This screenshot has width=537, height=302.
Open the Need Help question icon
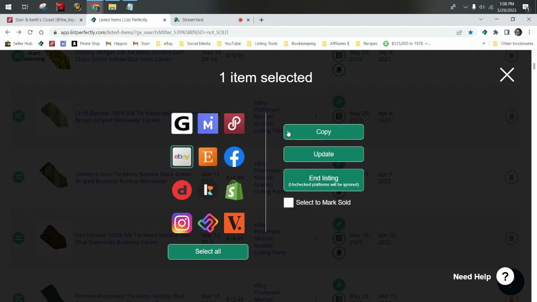(x=505, y=276)
